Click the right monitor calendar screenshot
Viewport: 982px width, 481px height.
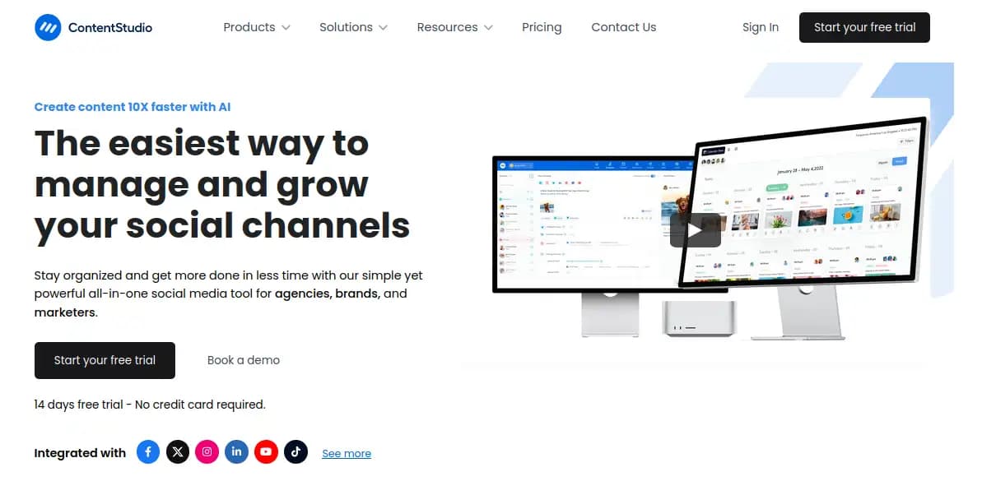click(x=803, y=201)
